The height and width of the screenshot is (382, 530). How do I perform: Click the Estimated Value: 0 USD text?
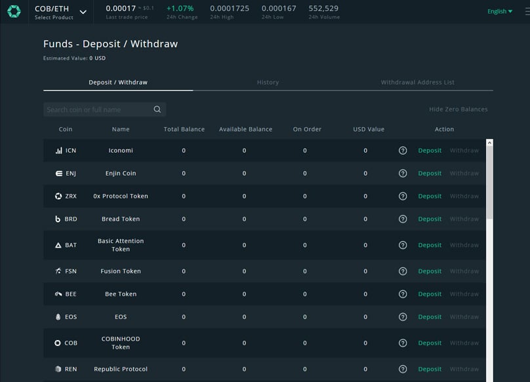pyautogui.click(x=74, y=58)
